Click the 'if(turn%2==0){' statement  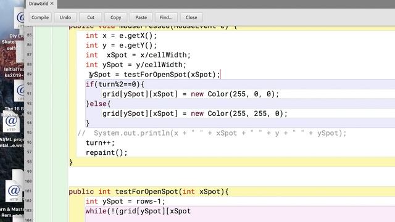(115, 84)
